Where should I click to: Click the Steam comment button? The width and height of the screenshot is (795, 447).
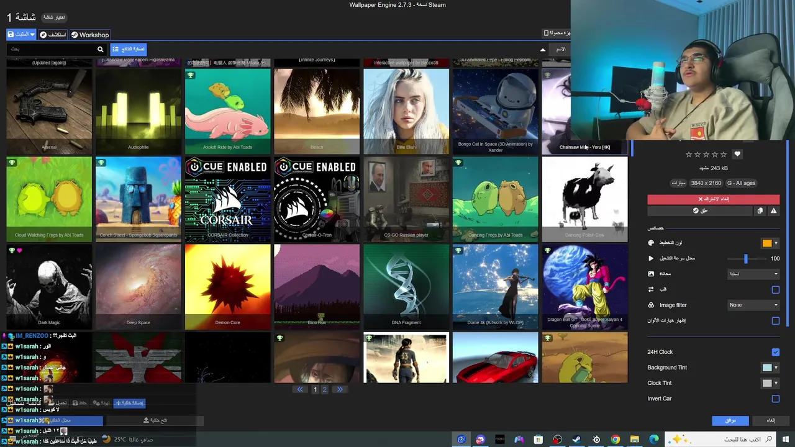(x=700, y=211)
